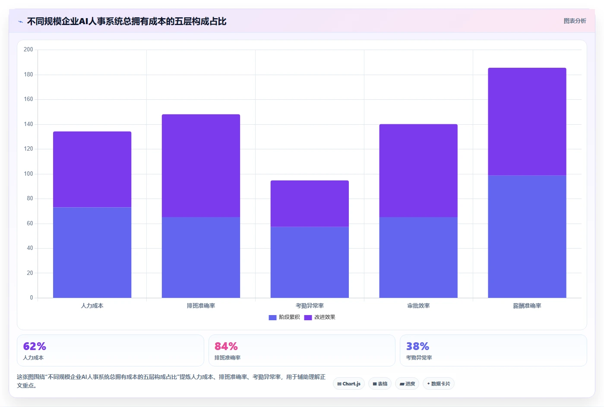Click the 审批效率 x-axis label
Image resolution: width=604 pixels, height=407 pixels.
418,306
